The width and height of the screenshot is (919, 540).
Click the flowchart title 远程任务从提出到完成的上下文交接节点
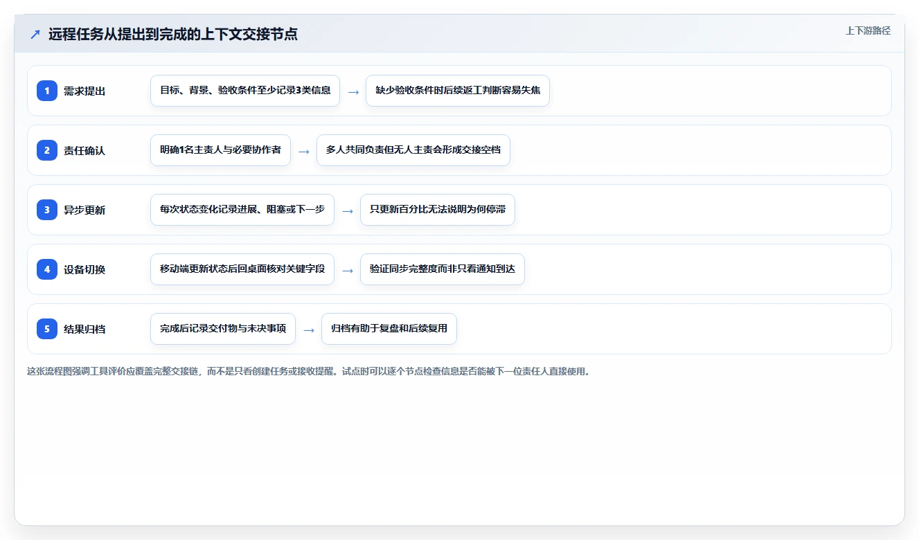pos(173,34)
